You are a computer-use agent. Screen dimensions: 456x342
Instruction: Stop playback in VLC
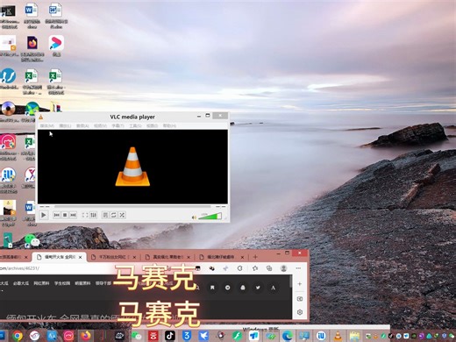point(65,215)
